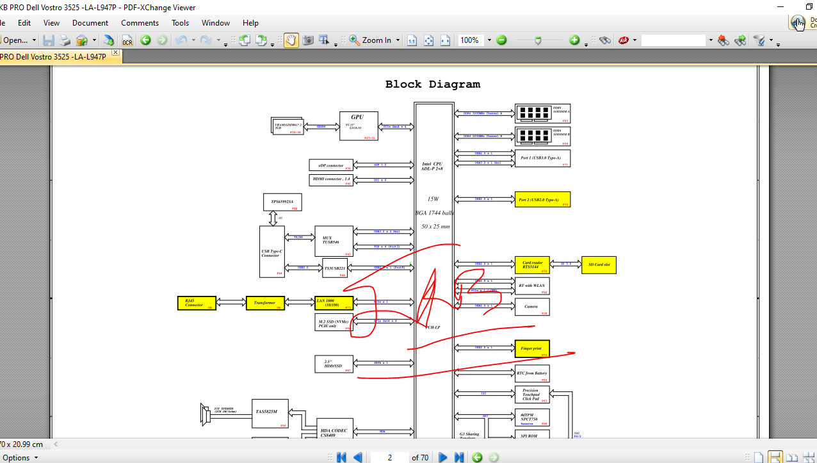The height and width of the screenshot is (463, 817).
Task: Open the Edit menu
Action: click(x=24, y=23)
